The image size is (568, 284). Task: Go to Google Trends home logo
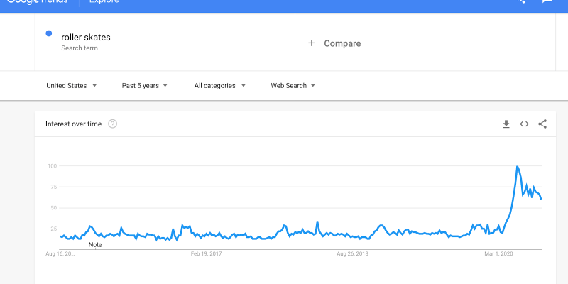pos(37,2)
